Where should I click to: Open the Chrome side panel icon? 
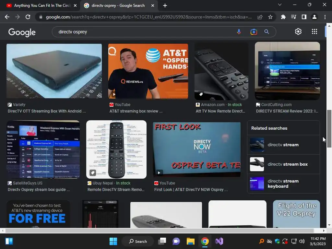click(x=304, y=17)
